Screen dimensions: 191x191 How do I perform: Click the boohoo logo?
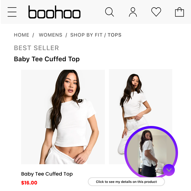click(x=54, y=12)
